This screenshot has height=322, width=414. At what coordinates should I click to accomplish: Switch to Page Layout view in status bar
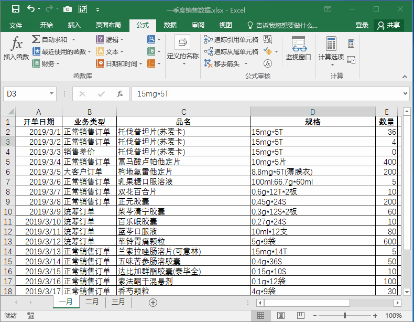pos(281,315)
